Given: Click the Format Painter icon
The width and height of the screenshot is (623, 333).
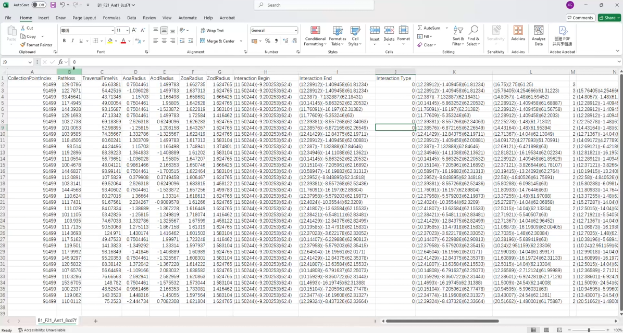Looking at the screenshot, I should pos(23,45).
